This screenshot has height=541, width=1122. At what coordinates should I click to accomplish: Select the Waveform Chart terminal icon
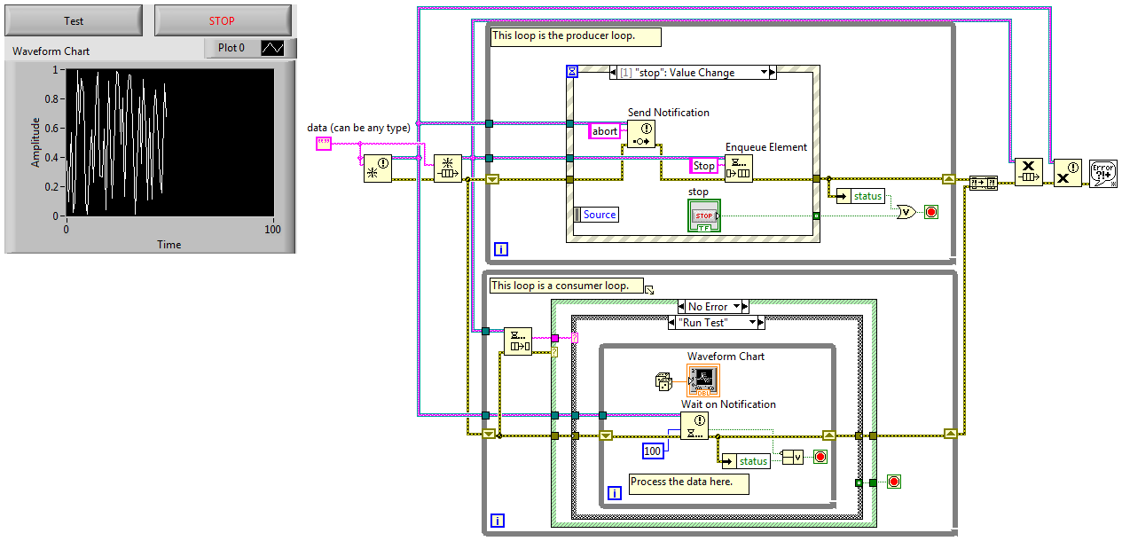pyautogui.click(x=702, y=380)
